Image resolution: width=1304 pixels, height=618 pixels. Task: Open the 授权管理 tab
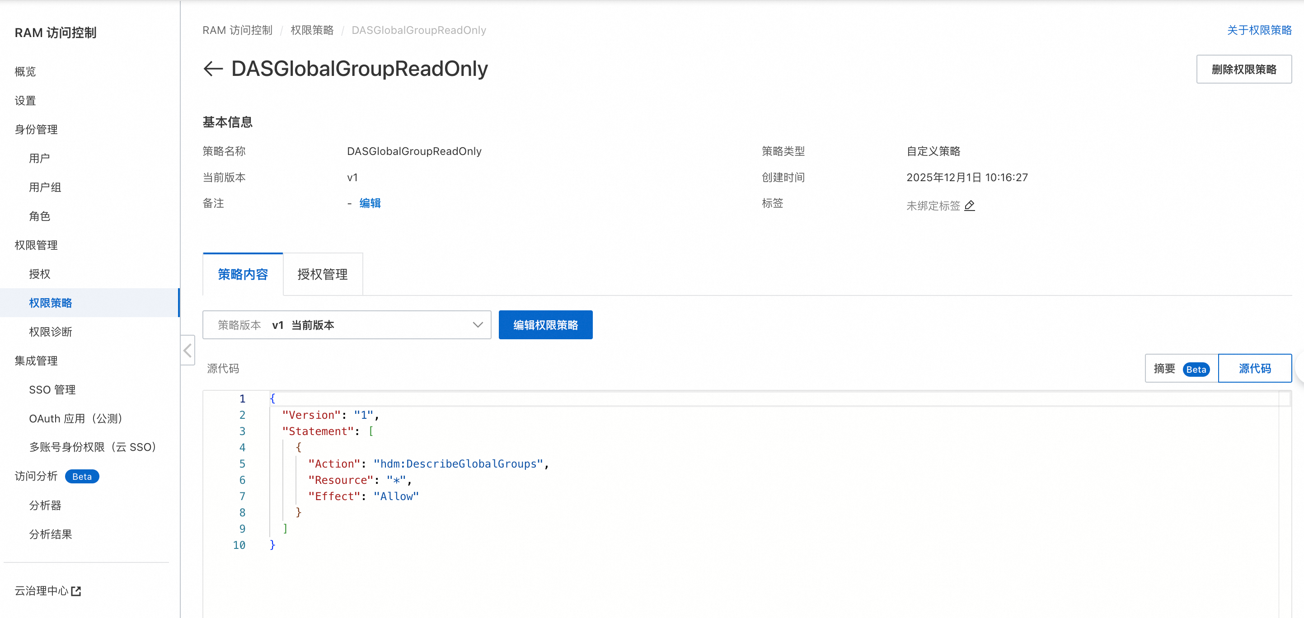click(323, 274)
